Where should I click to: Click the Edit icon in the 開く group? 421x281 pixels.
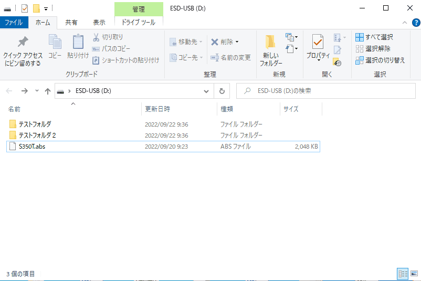(x=337, y=50)
